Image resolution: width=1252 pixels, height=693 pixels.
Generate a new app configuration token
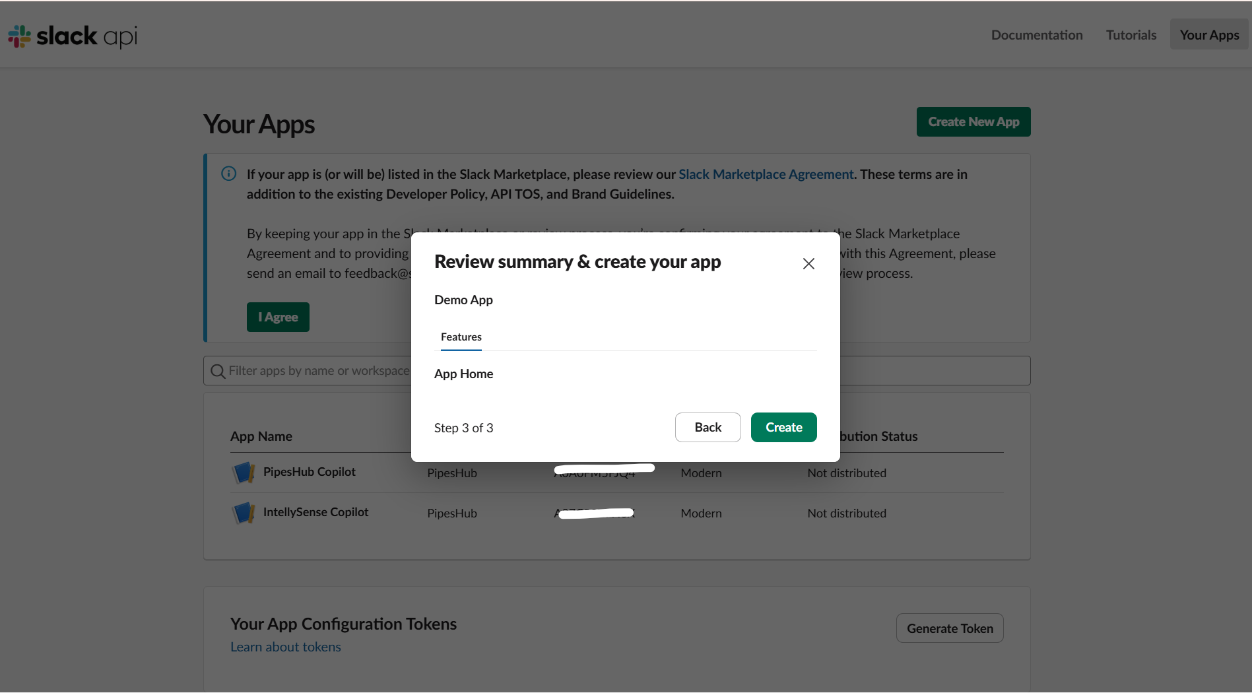pos(949,628)
